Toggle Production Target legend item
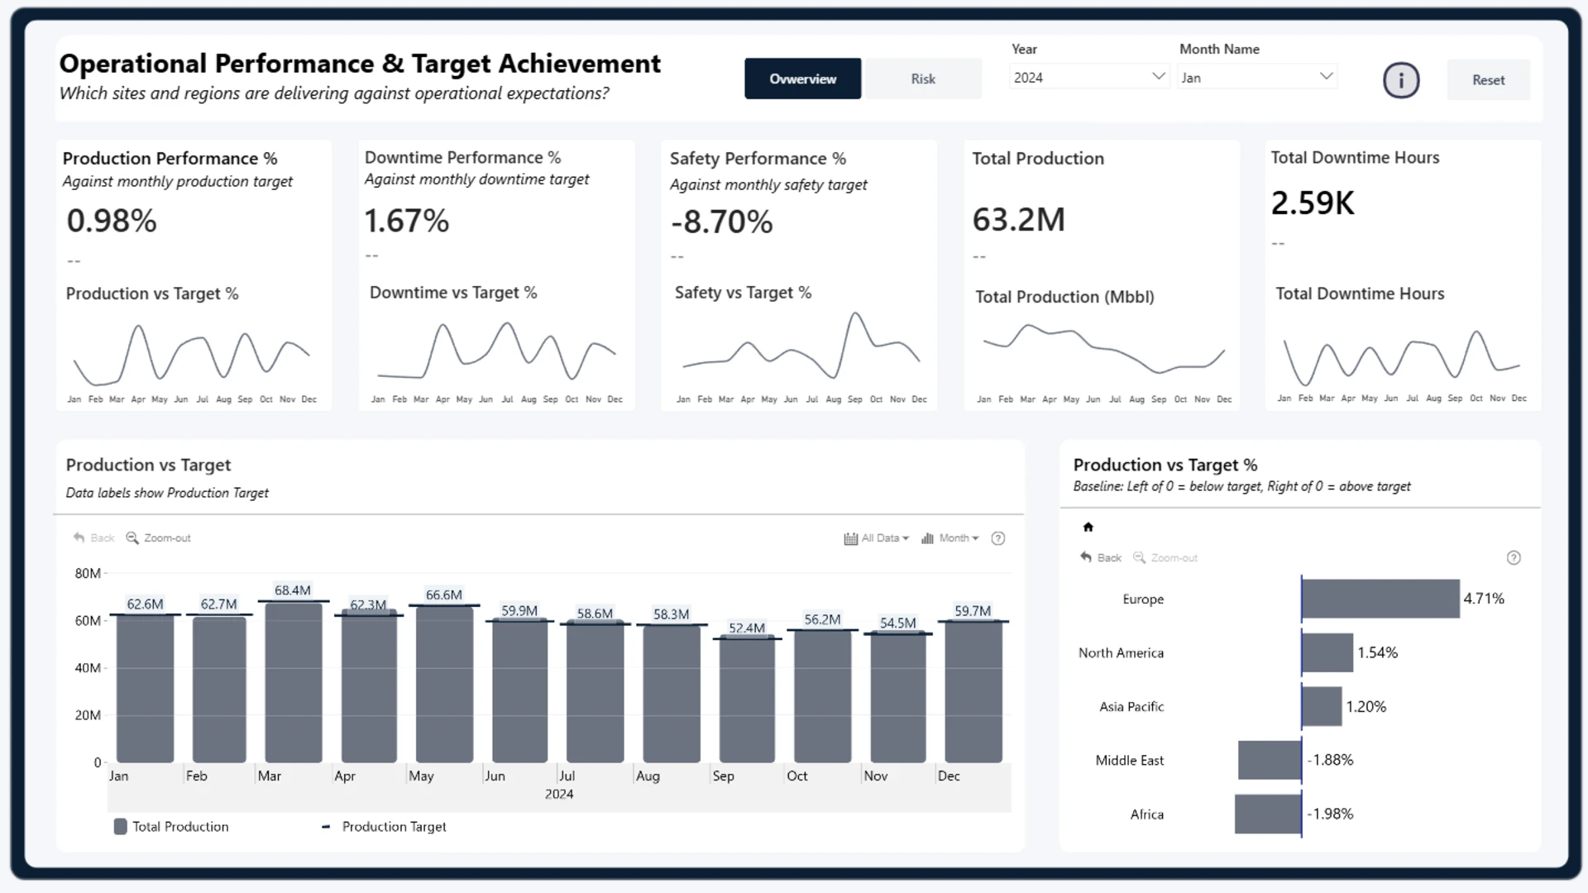This screenshot has height=893, width=1588. pos(384,826)
